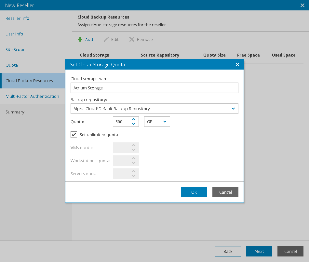Expand the Backup repository dropdown
This screenshot has width=309, height=262.
pyautogui.click(x=233, y=109)
